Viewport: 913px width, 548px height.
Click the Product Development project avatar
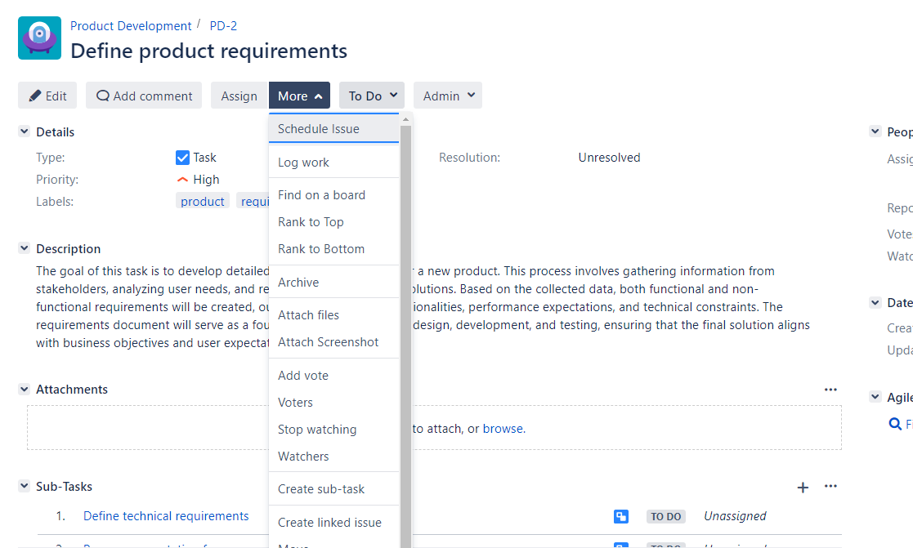tap(39, 38)
